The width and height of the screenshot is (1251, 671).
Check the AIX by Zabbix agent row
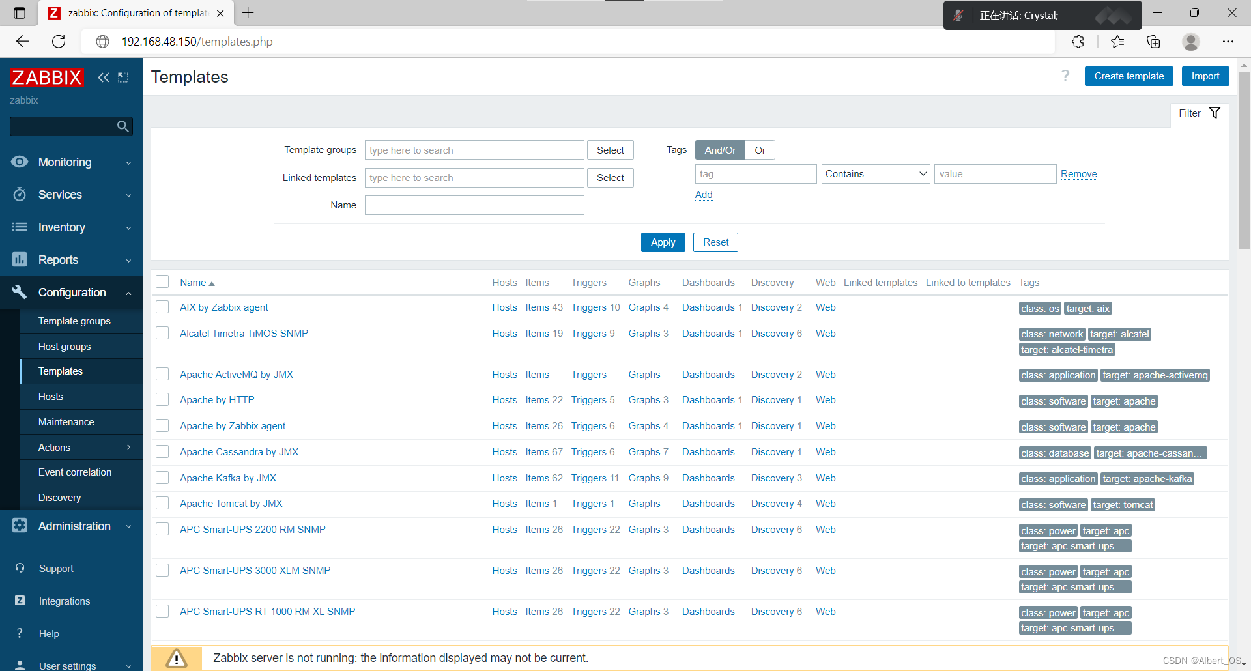click(x=162, y=307)
